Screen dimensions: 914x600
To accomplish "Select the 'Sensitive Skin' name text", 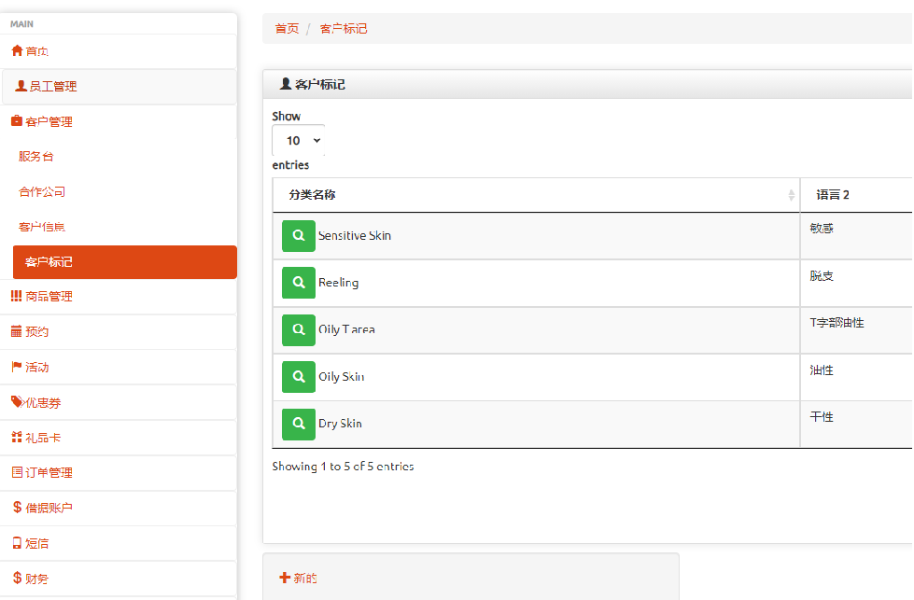I will [355, 236].
